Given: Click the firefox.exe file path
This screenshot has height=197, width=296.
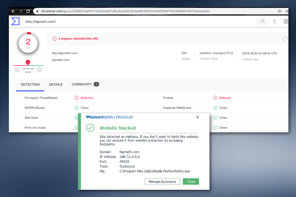Looking at the screenshot, I should pos(155,171).
